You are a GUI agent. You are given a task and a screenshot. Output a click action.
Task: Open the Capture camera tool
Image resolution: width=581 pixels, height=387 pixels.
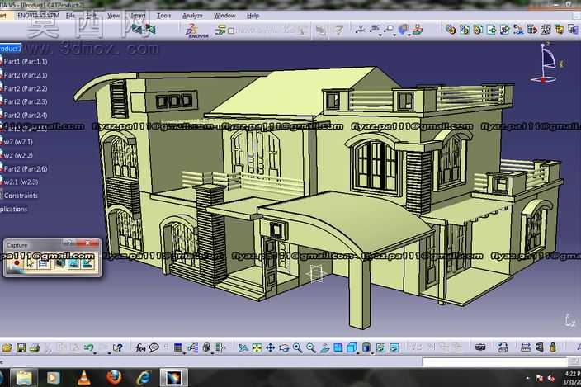[480, 347]
